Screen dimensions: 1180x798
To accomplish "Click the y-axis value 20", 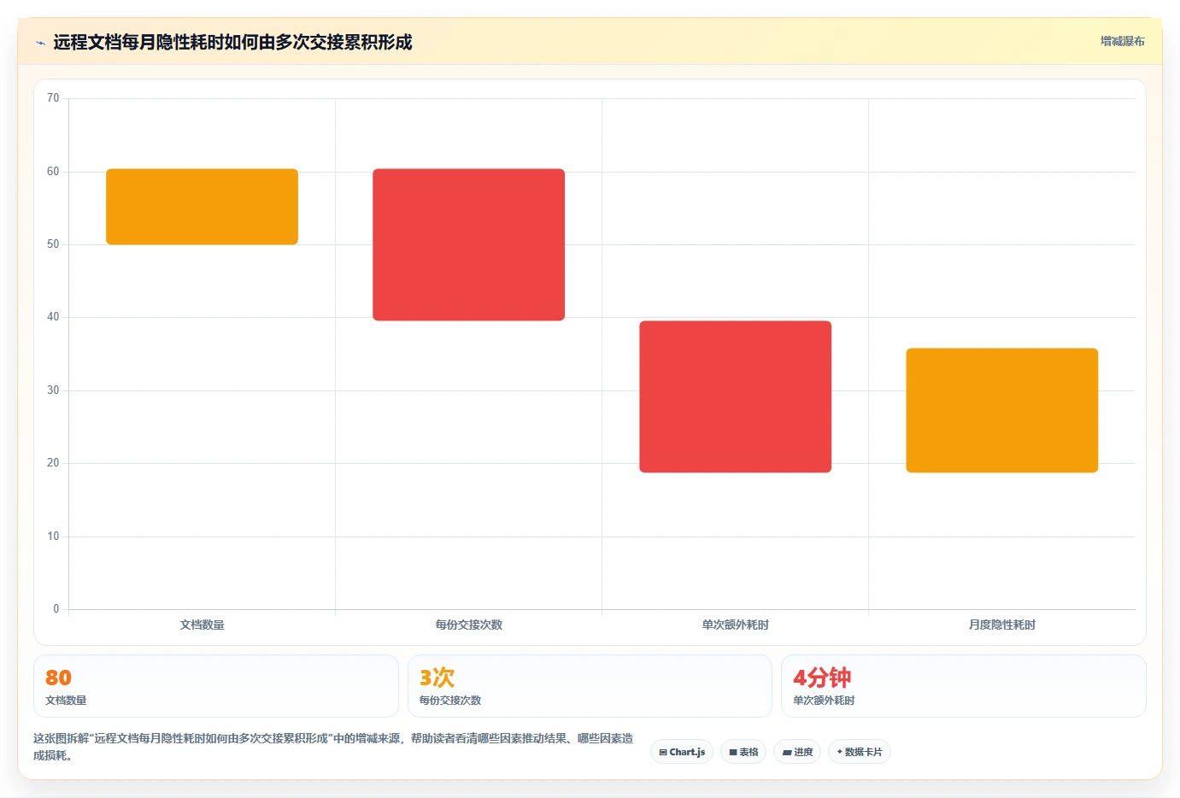I will tap(53, 463).
